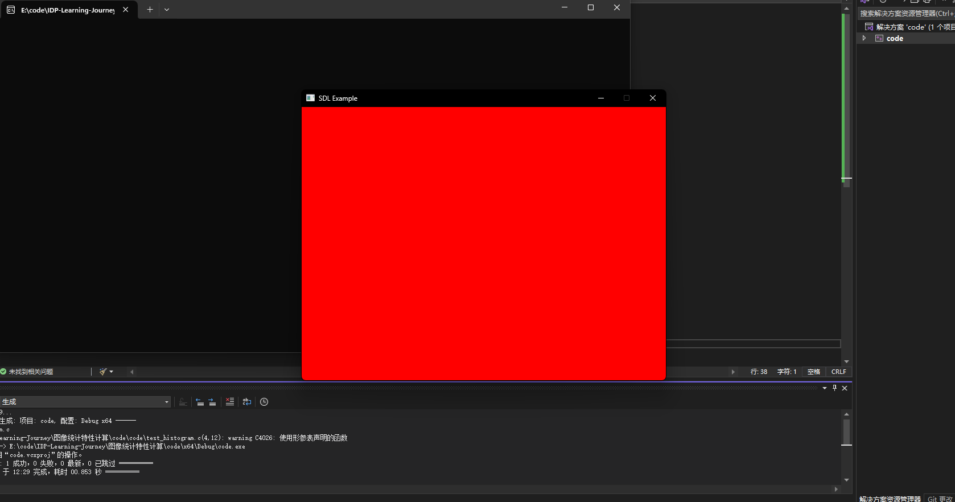
Task: Click the 'Debug x64' build header line
Action: coord(68,421)
